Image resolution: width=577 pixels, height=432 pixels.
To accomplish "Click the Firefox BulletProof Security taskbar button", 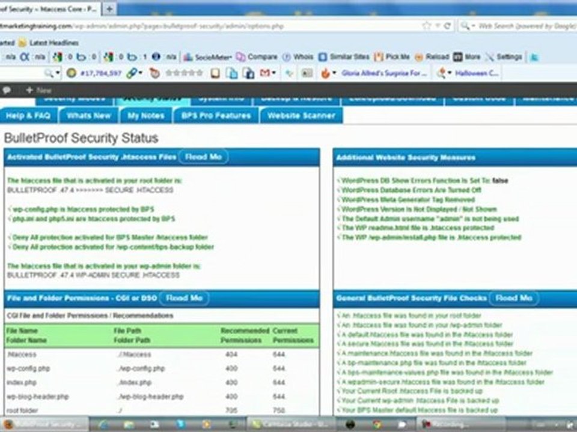I will click(44, 424).
